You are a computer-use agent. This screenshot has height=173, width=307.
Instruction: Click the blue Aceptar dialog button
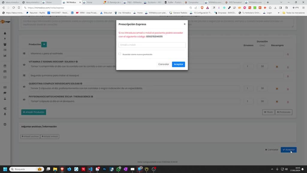[178, 64]
